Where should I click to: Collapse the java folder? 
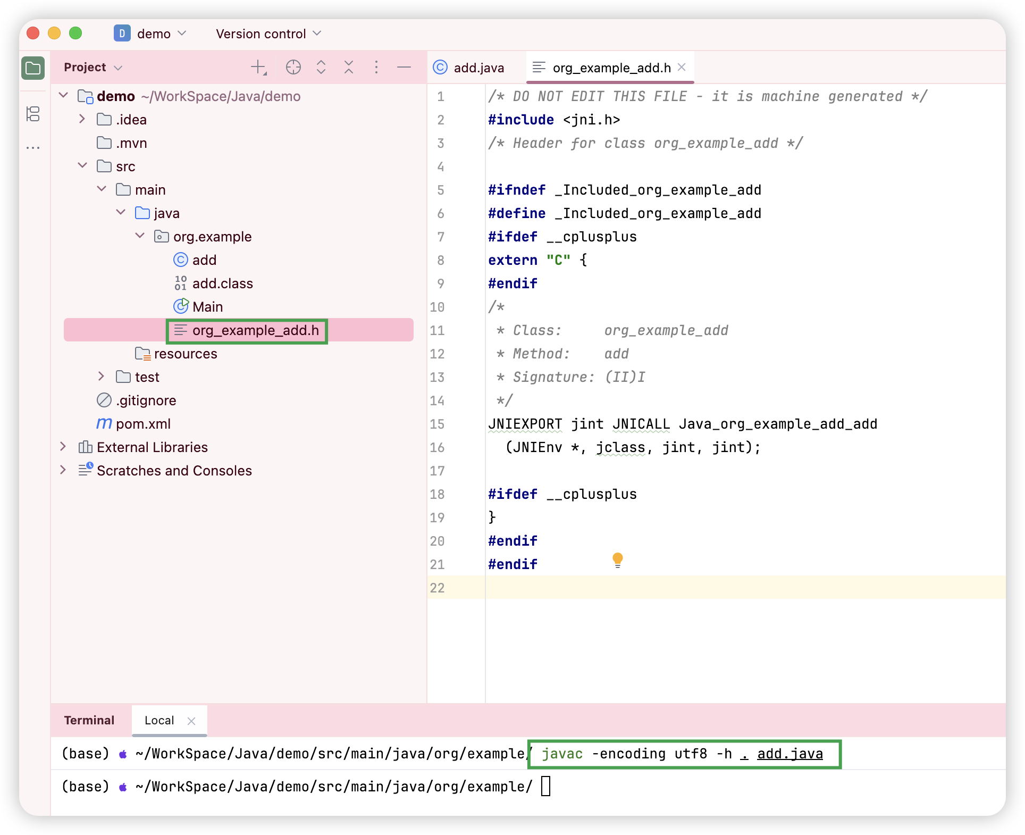click(x=121, y=212)
